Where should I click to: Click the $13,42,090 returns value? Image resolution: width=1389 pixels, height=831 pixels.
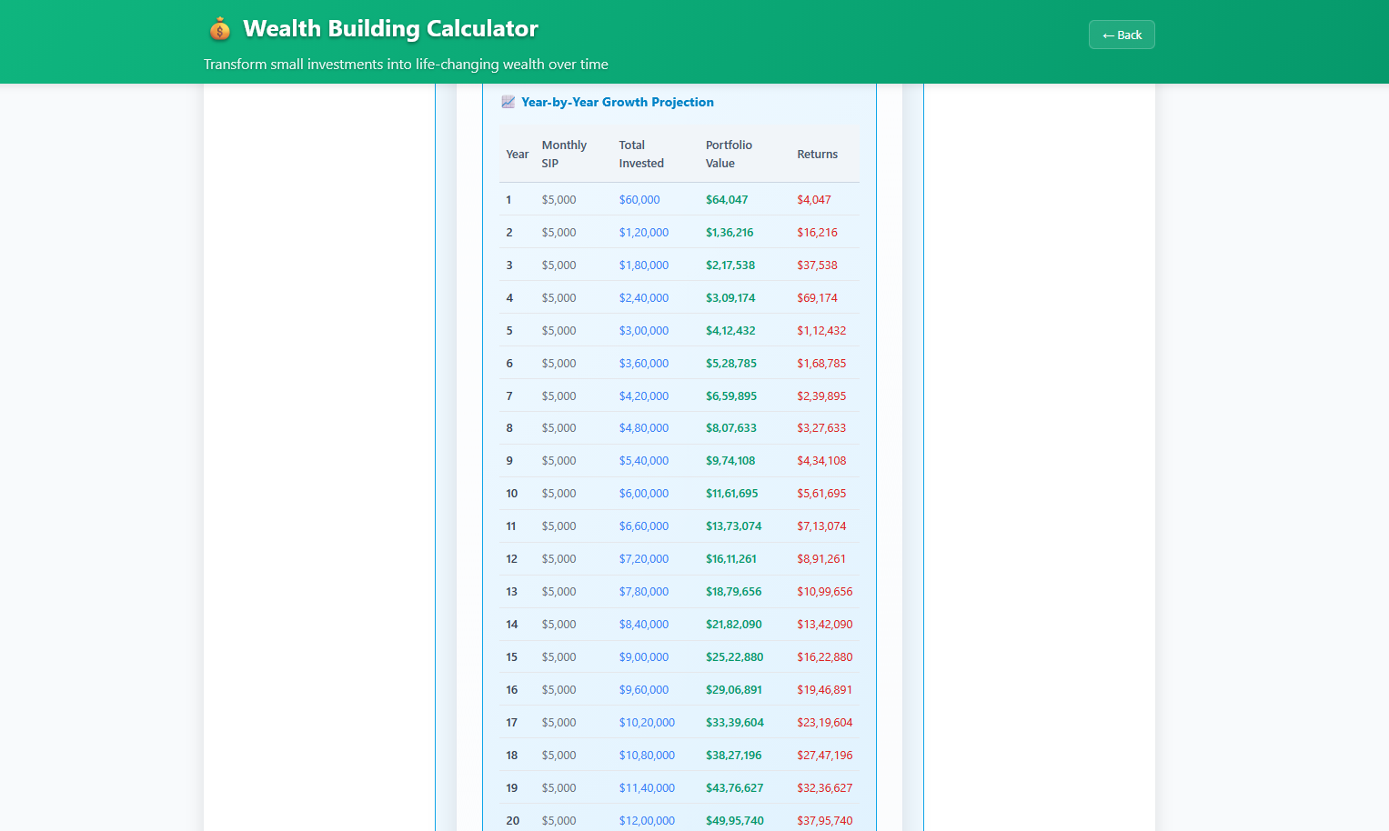pyautogui.click(x=825, y=624)
